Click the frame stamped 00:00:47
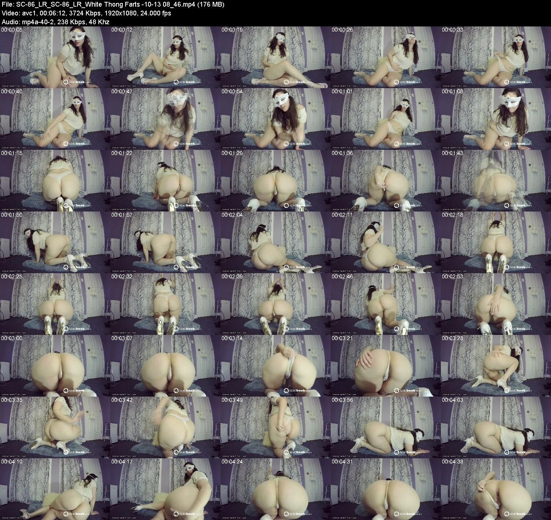The height and width of the screenshot is (520, 551). (x=165, y=119)
